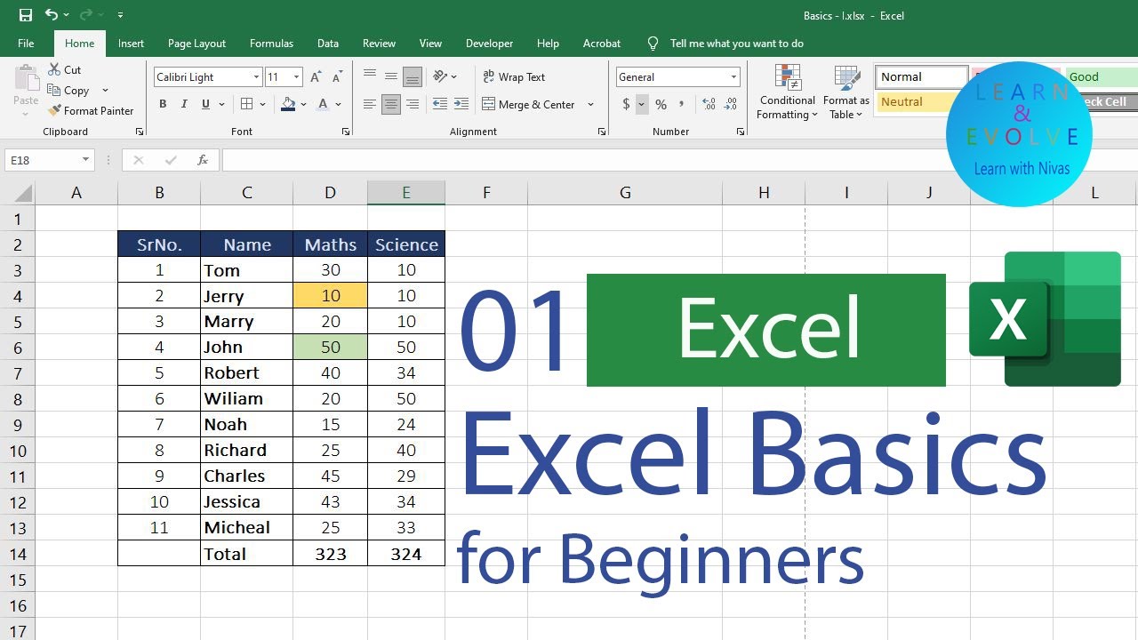
Task: Toggle Center horizontal alignment
Action: 391,104
